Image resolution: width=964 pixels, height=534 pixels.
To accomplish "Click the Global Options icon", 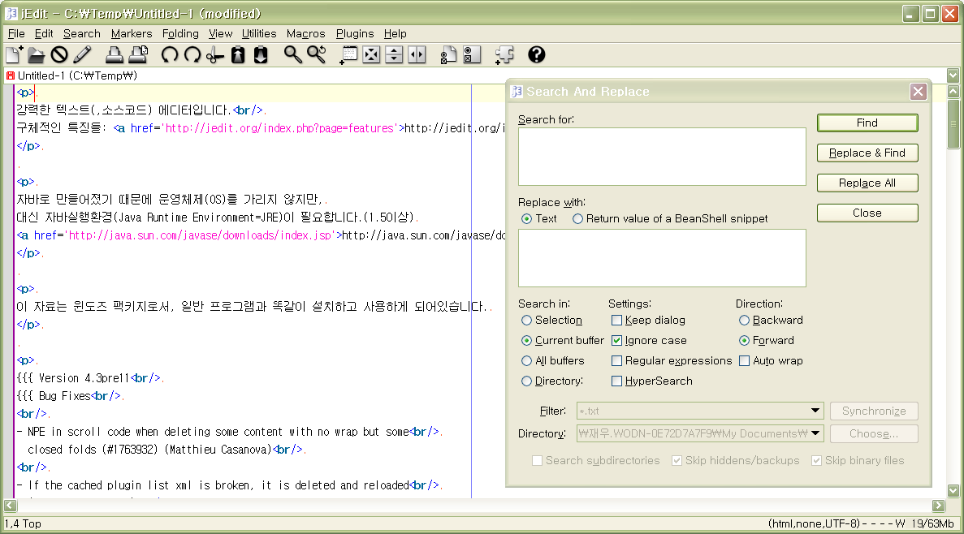I will click(472, 54).
